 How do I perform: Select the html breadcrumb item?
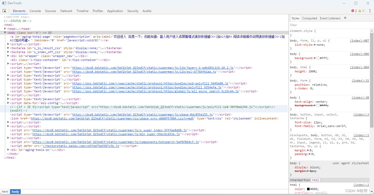tap(5, 192)
